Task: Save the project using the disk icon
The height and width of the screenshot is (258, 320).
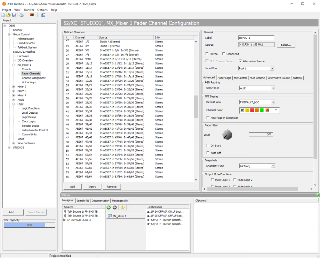Action: click(x=14, y=15)
